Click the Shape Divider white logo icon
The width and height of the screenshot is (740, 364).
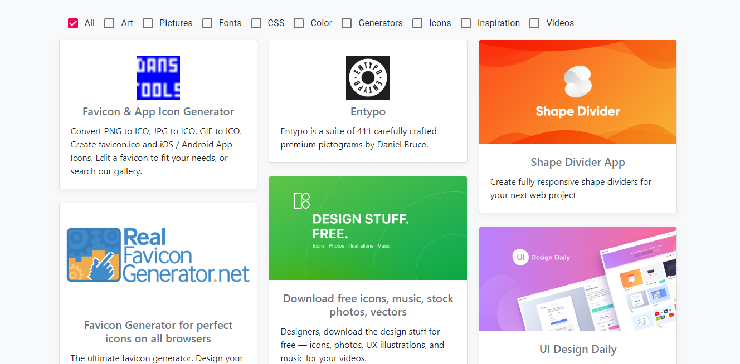pyautogui.click(x=578, y=82)
